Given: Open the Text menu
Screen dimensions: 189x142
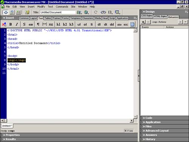Looking at the screenshot, I should pos(50,7).
